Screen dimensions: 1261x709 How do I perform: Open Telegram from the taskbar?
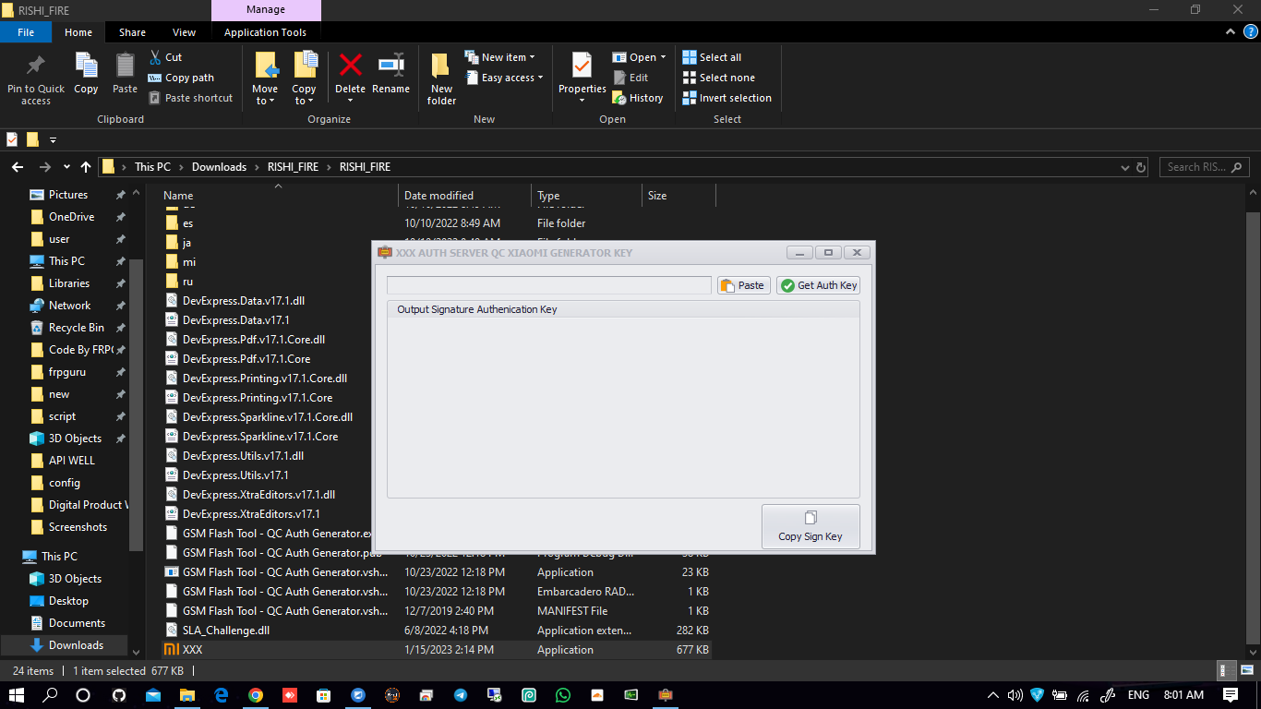[460, 694]
